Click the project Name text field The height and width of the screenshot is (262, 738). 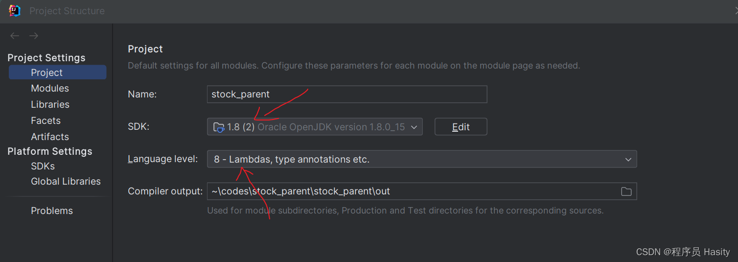point(346,95)
